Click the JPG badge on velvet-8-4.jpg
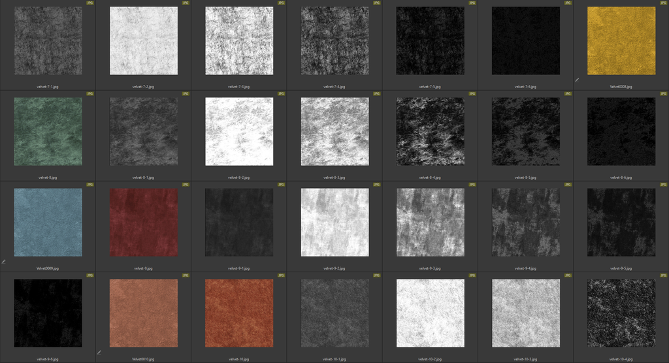The height and width of the screenshot is (363, 669). 472,94
